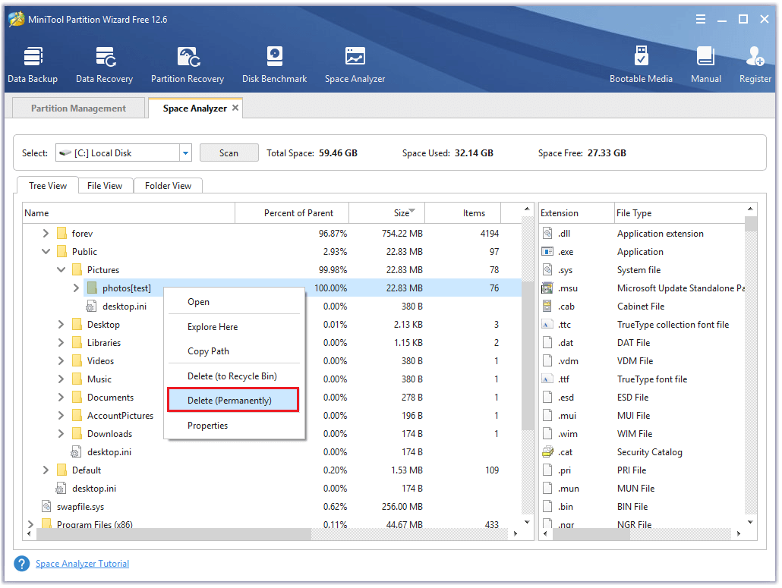This screenshot has width=782, height=588.
Task: Click the swapfile.sys file icon
Action: [x=46, y=507]
